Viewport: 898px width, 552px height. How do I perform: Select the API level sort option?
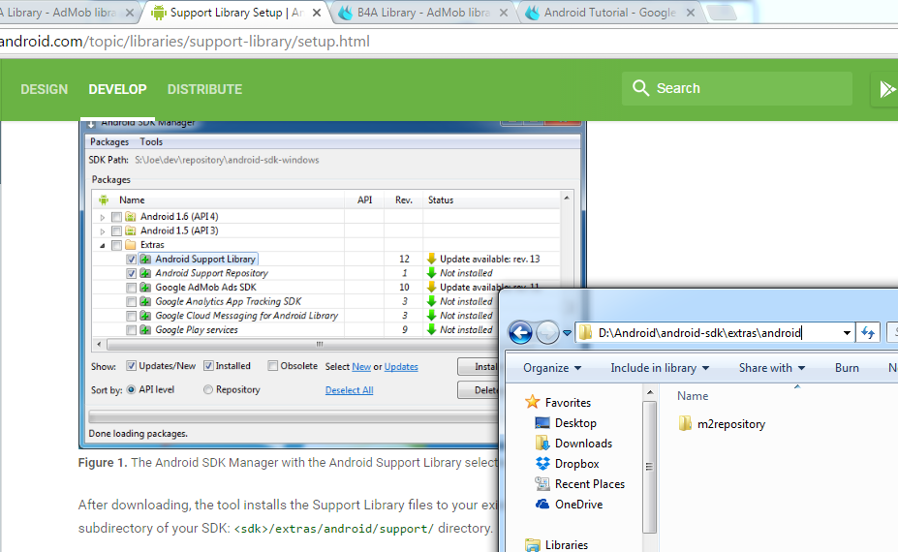(x=131, y=389)
